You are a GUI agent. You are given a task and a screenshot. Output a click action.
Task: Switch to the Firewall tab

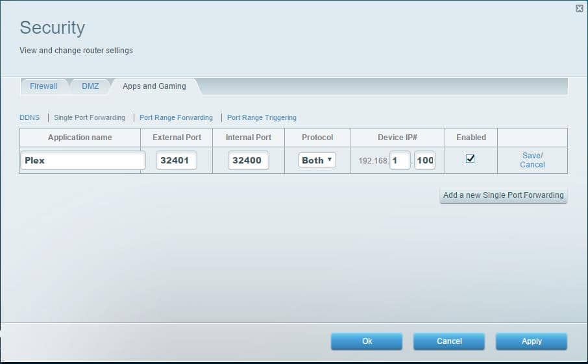coord(44,86)
